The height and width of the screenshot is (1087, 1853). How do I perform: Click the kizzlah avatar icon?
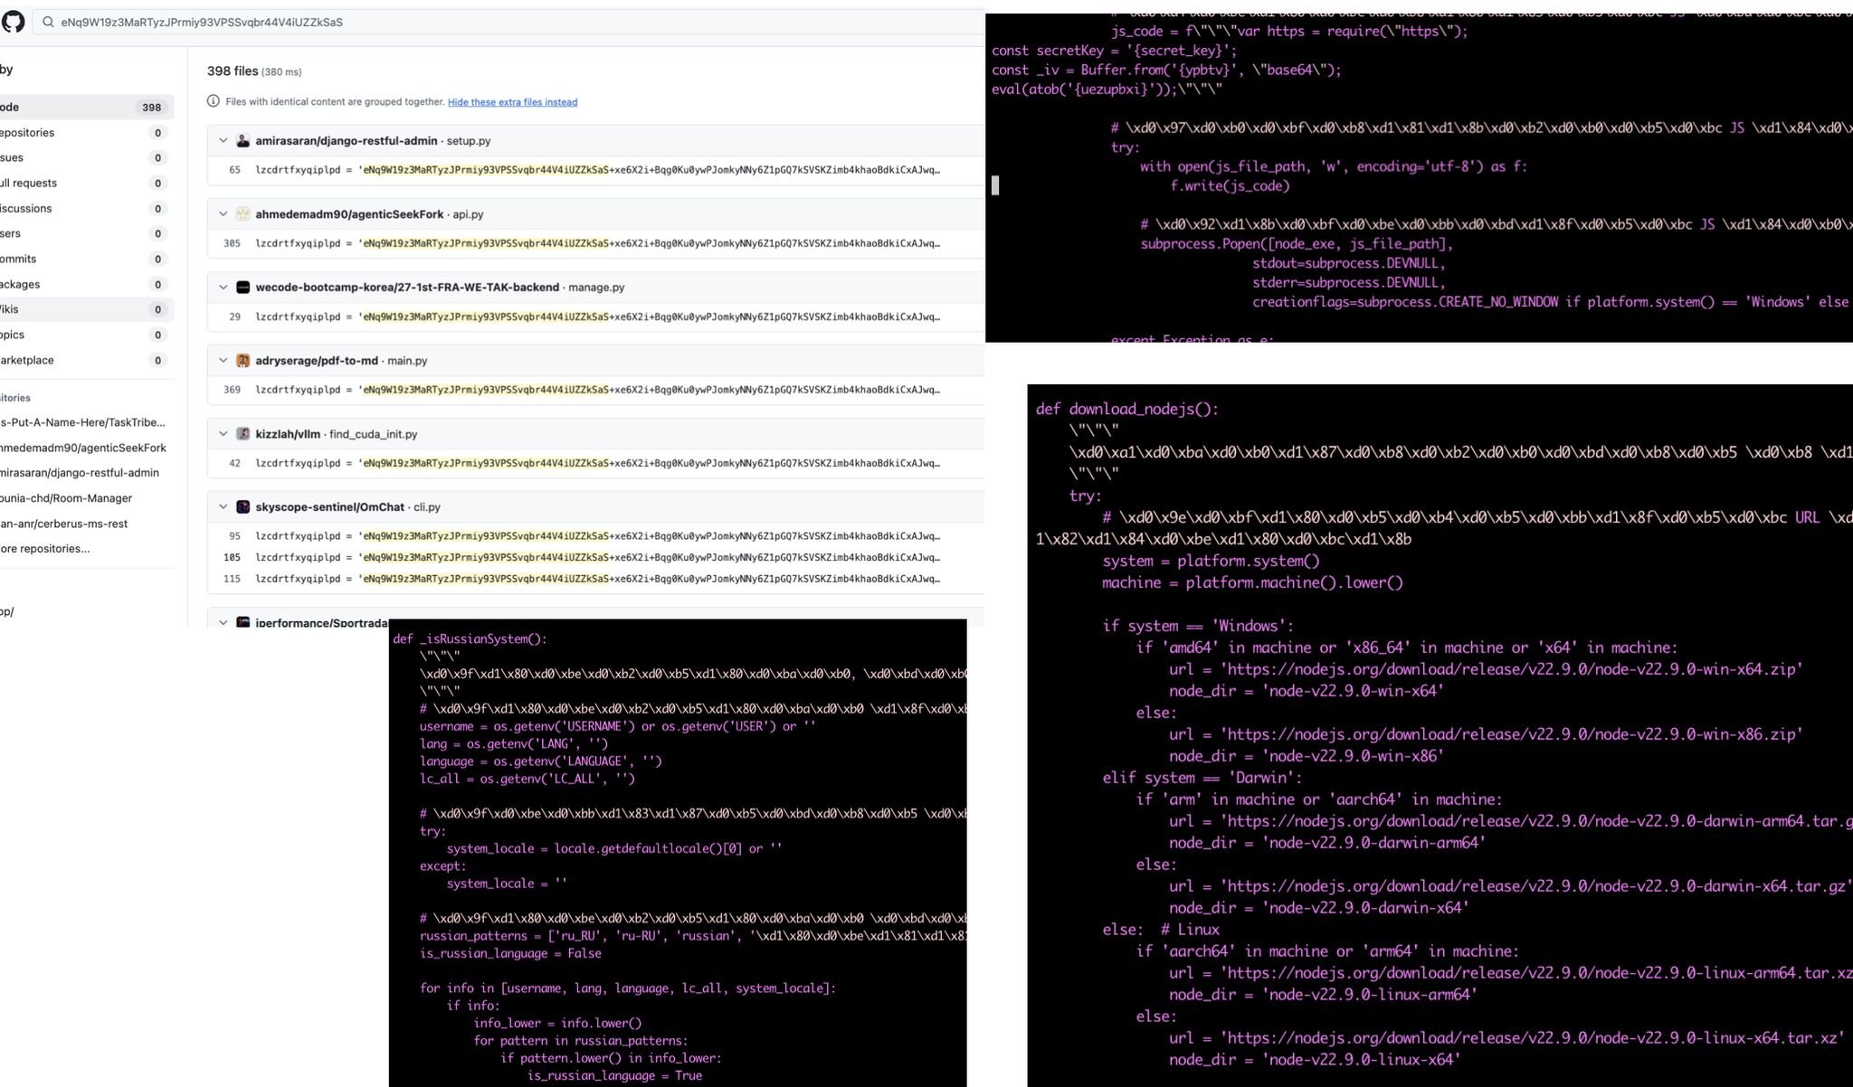click(242, 434)
